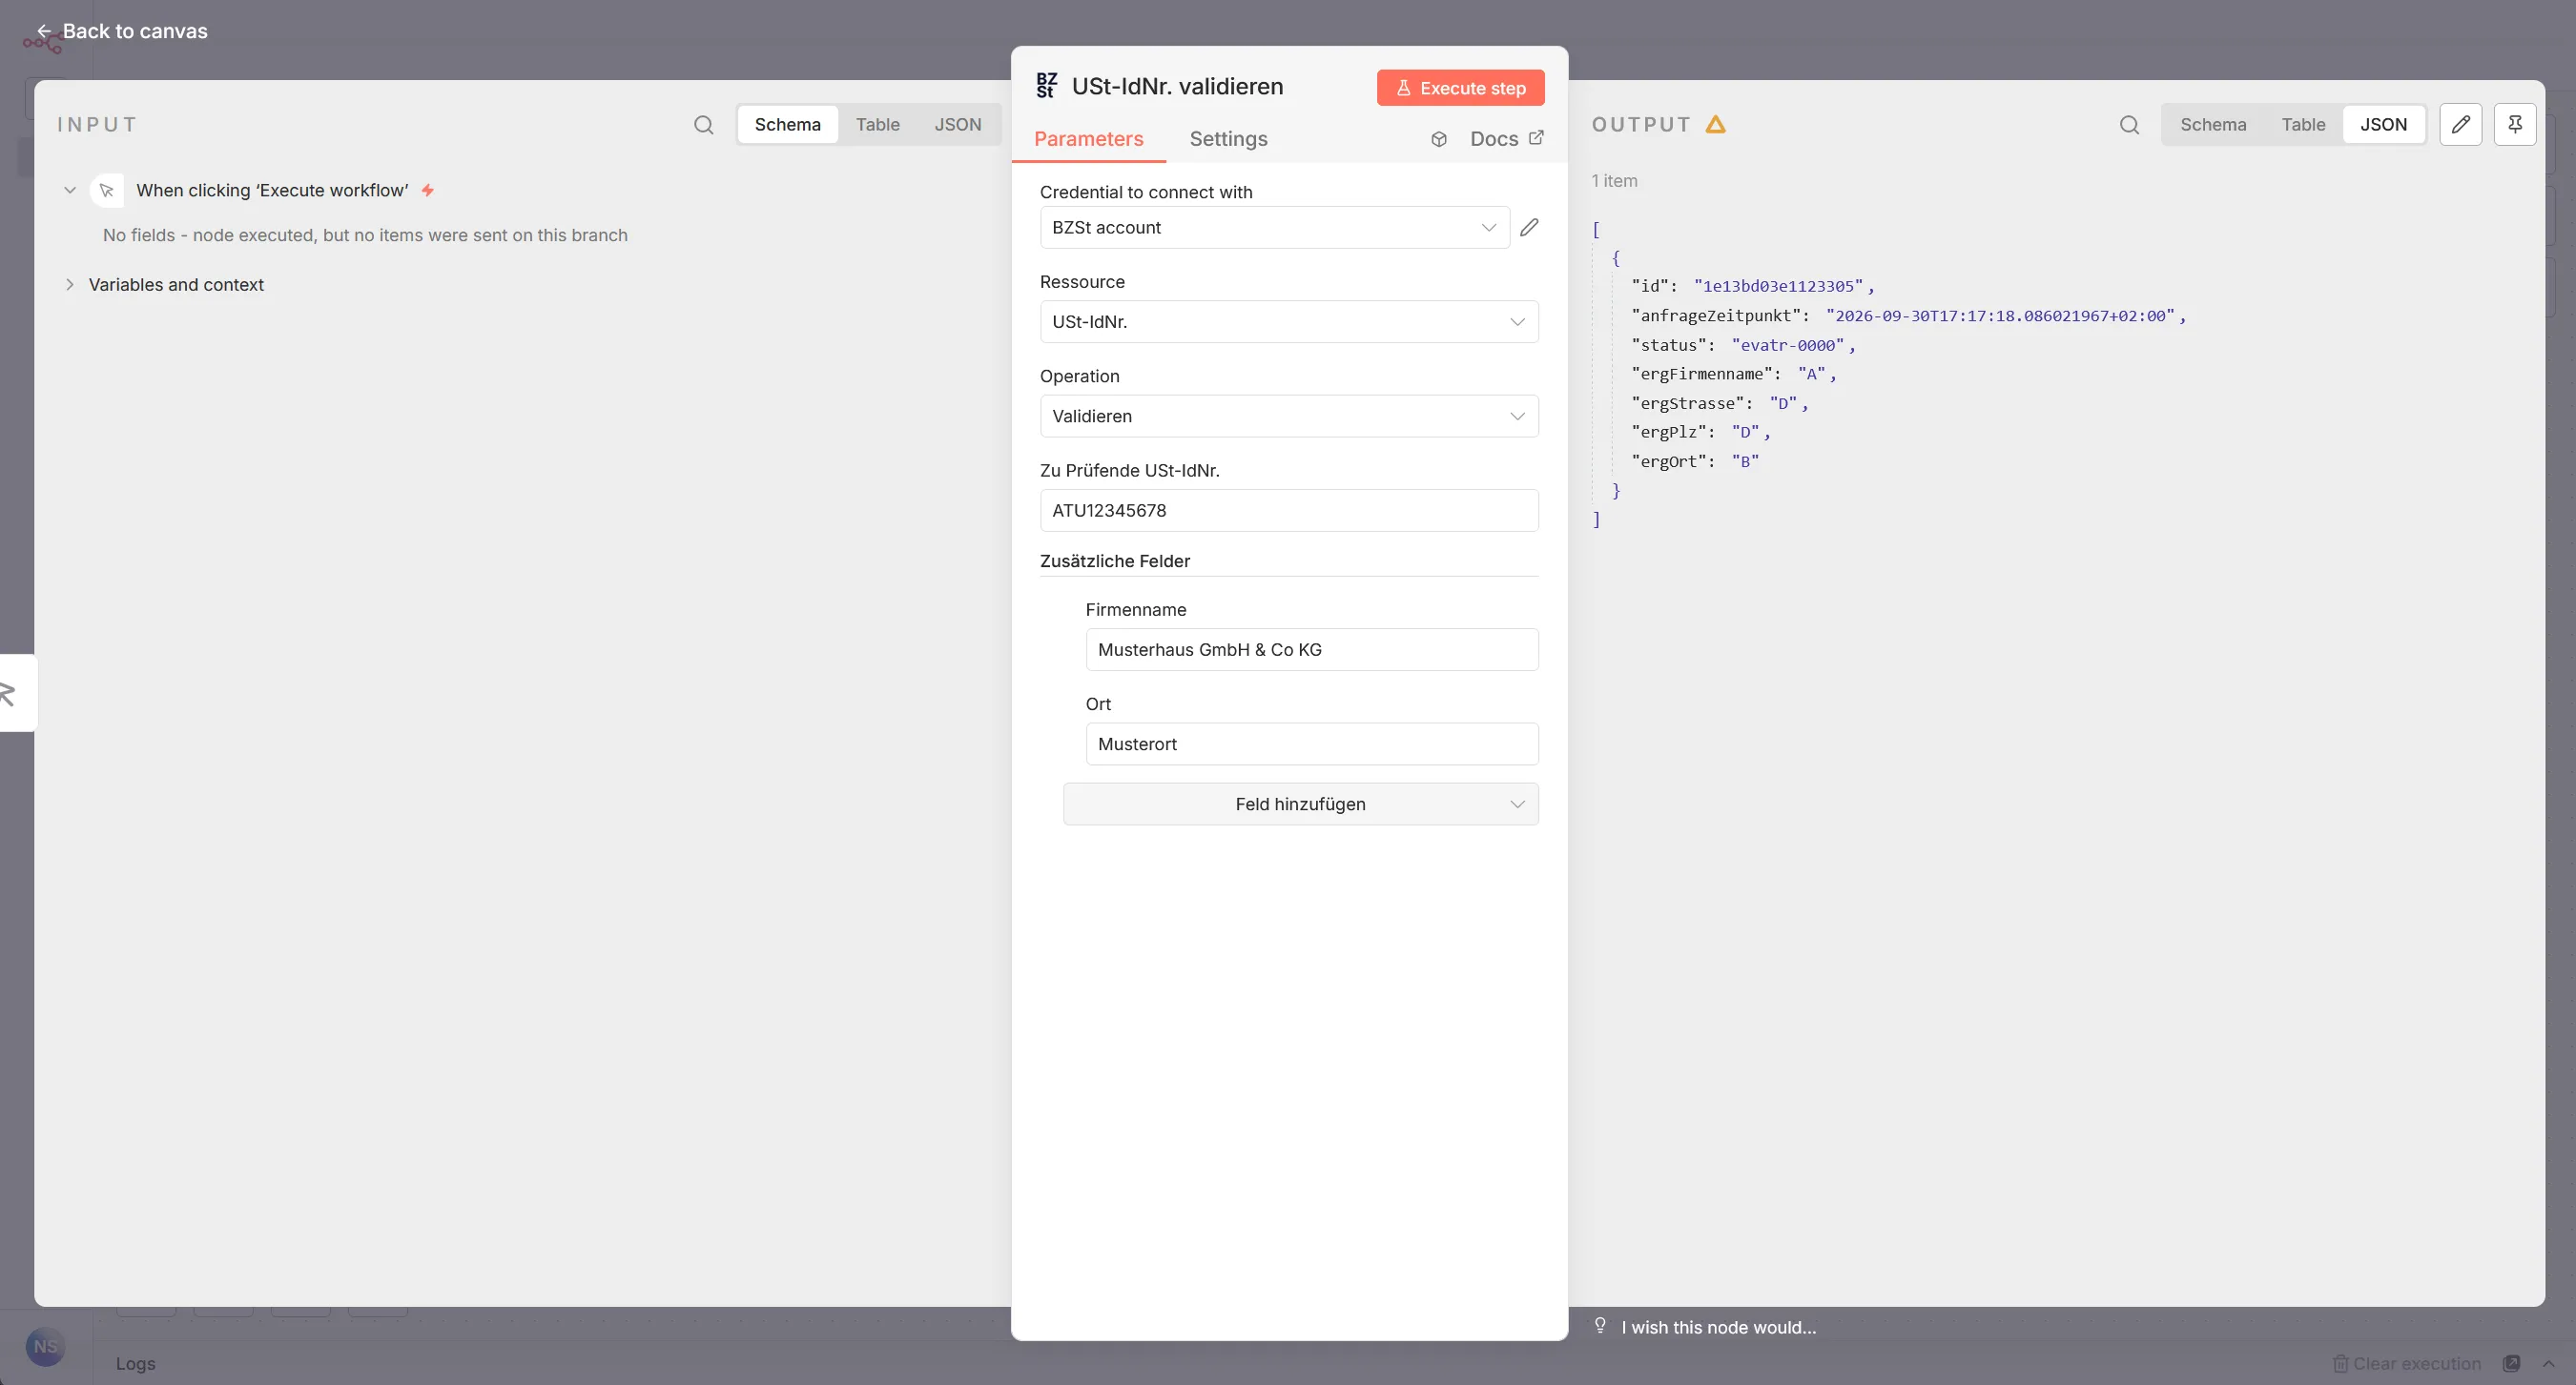Expand Variables and context
The width and height of the screenshot is (2576, 1385).
pos(70,285)
